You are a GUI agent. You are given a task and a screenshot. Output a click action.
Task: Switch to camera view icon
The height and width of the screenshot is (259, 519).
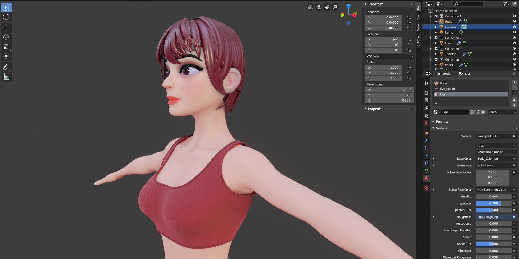coord(319,7)
